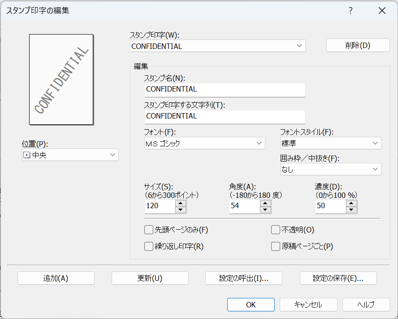This screenshot has width=398, height=319.
Task: Click the 削除(D) button
Action: click(358, 45)
